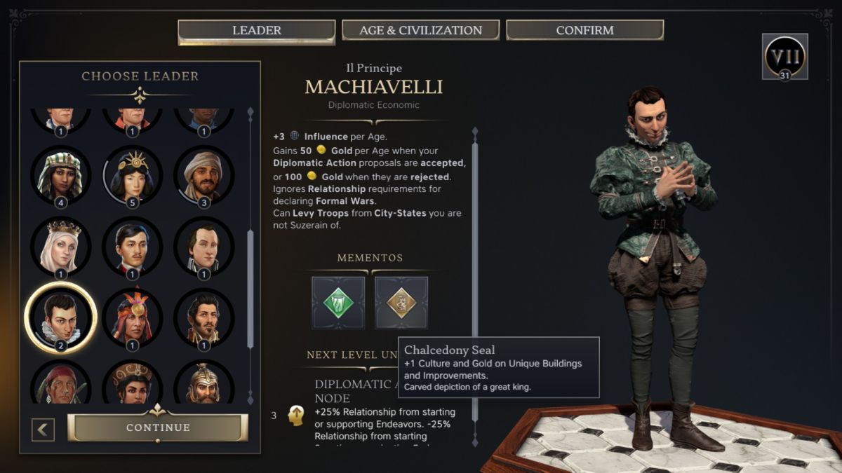Switch to Age & Civilization tab

click(x=420, y=30)
